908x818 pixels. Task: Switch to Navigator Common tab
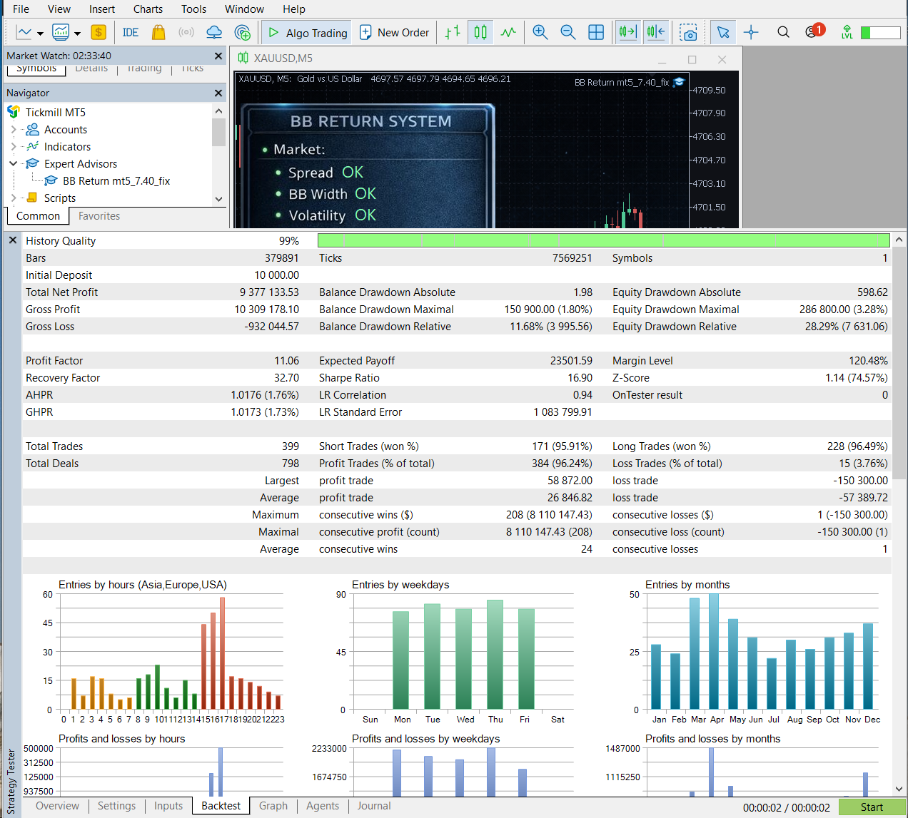tap(38, 216)
